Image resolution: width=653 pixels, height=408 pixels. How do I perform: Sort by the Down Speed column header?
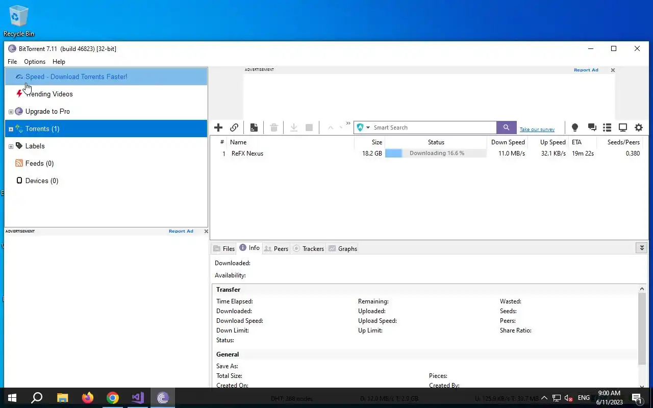coord(507,142)
